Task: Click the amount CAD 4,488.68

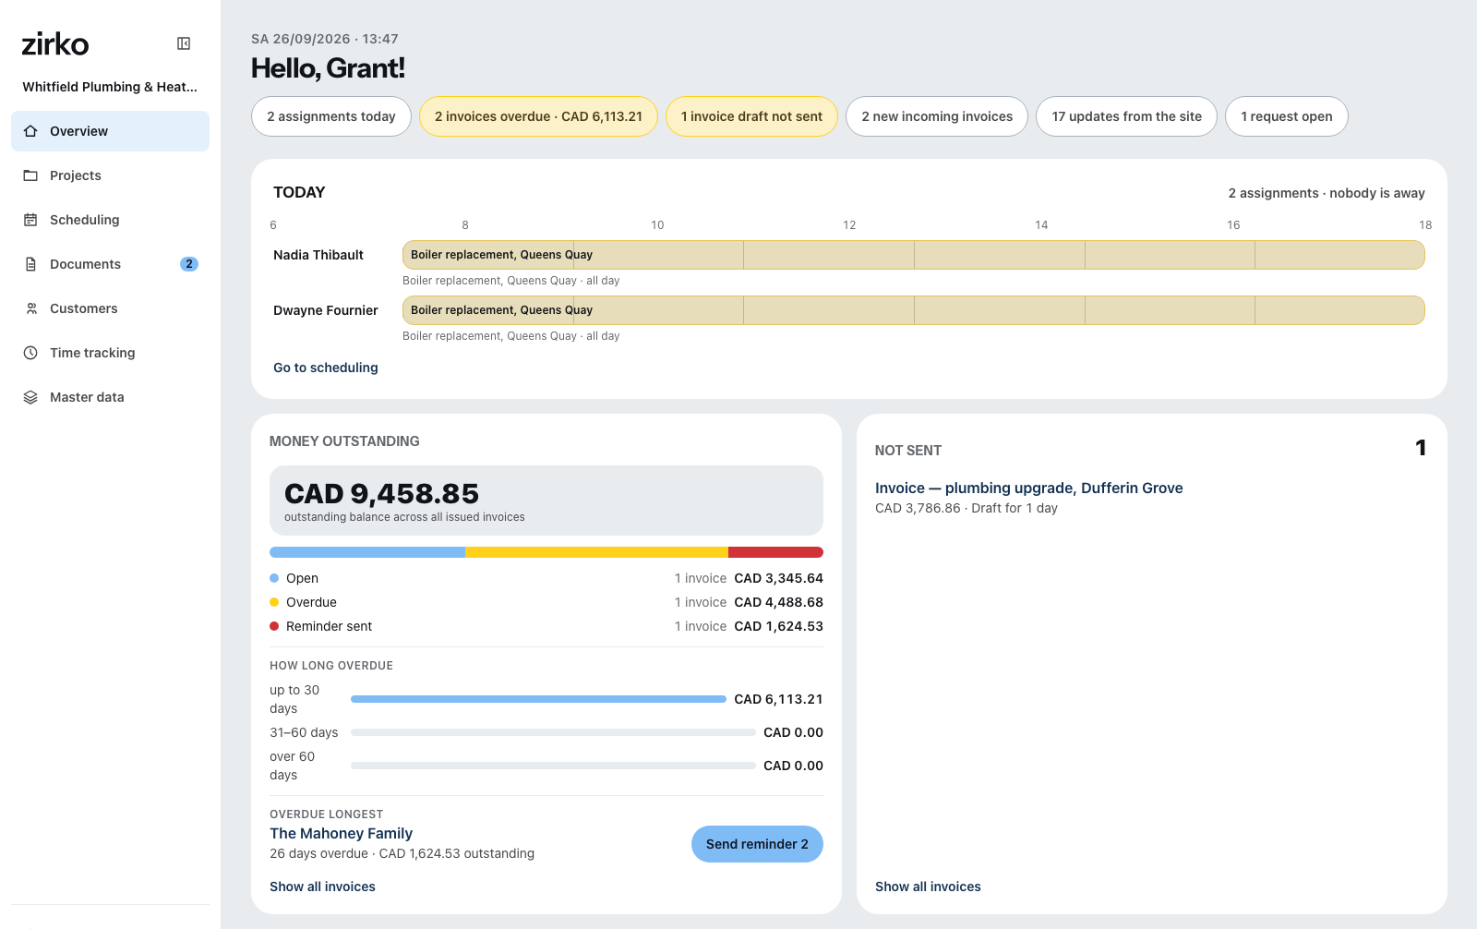Action: [x=778, y=602]
